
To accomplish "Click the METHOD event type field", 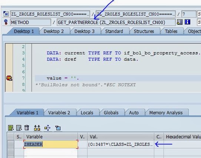I will [x=30, y=23].
